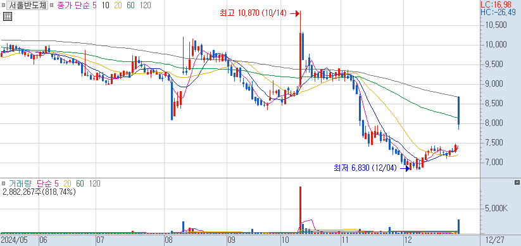Click the 2024/05 date axis label
Screen dimensions: 521x246
(14, 240)
